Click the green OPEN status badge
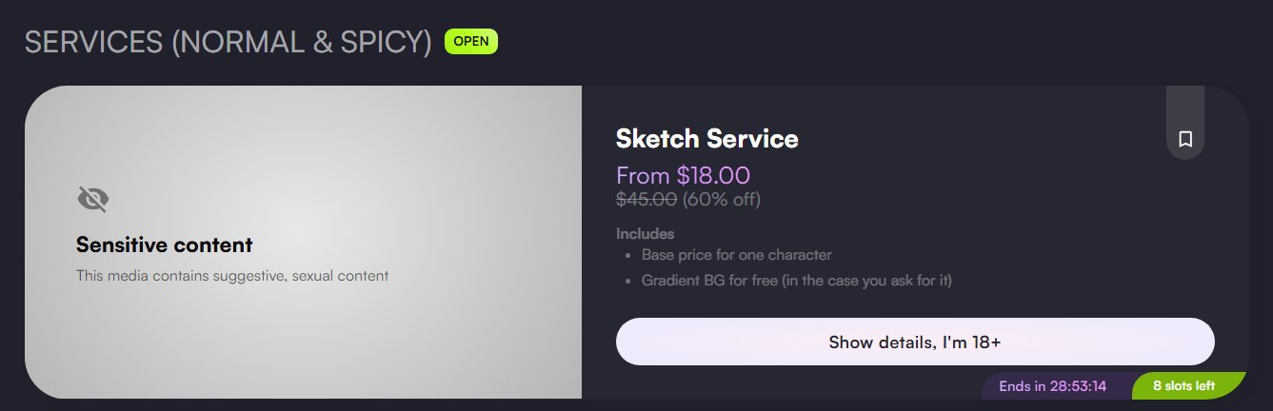 pos(471,41)
